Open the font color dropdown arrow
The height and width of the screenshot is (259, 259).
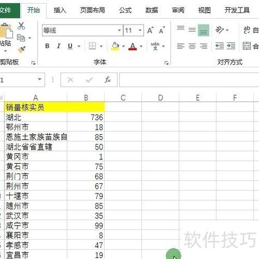pos(141,46)
